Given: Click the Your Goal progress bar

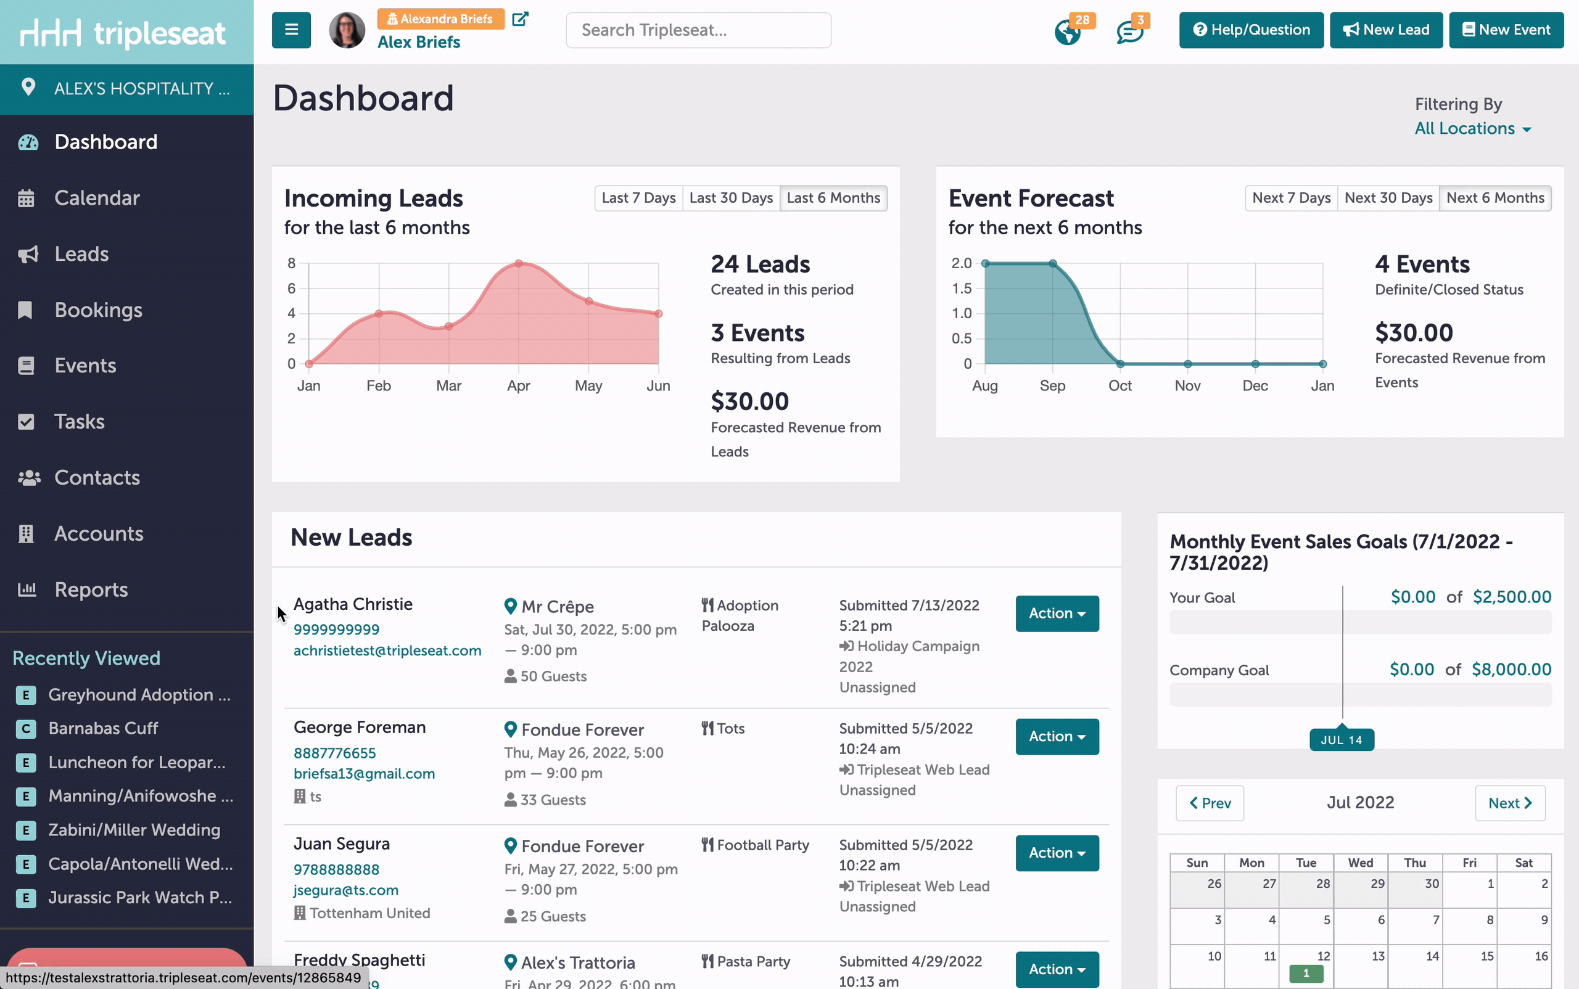Looking at the screenshot, I should coord(1361,622).
